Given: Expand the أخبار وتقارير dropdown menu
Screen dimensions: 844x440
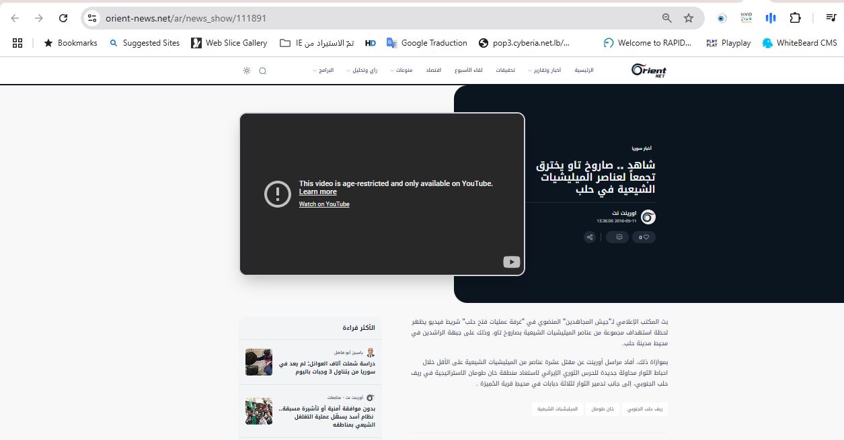Looking at the screenshot, I should 545,71.
